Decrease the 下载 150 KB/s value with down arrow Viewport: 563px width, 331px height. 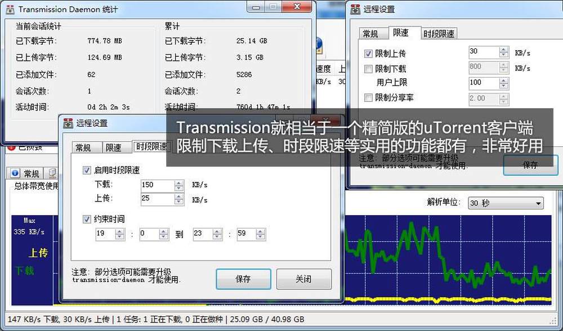click(x=179, y=188)
